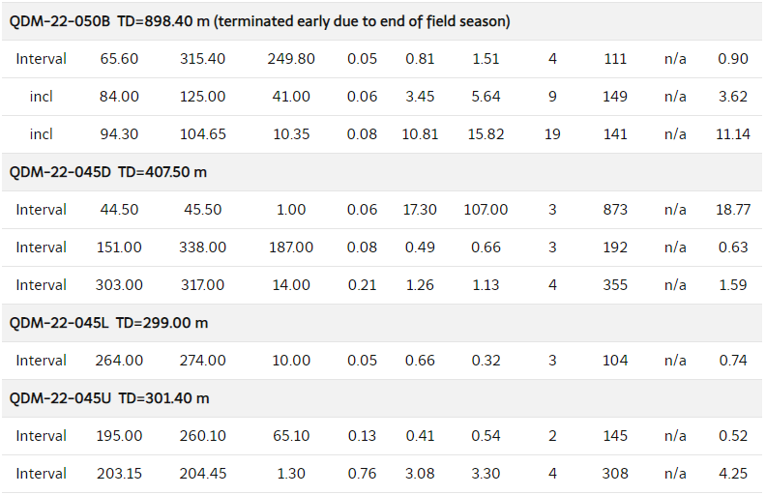This screenshot has width=766, height=495.
Task: Click the QDM-22-050B drill hole header row
Action: click(259, 21)
